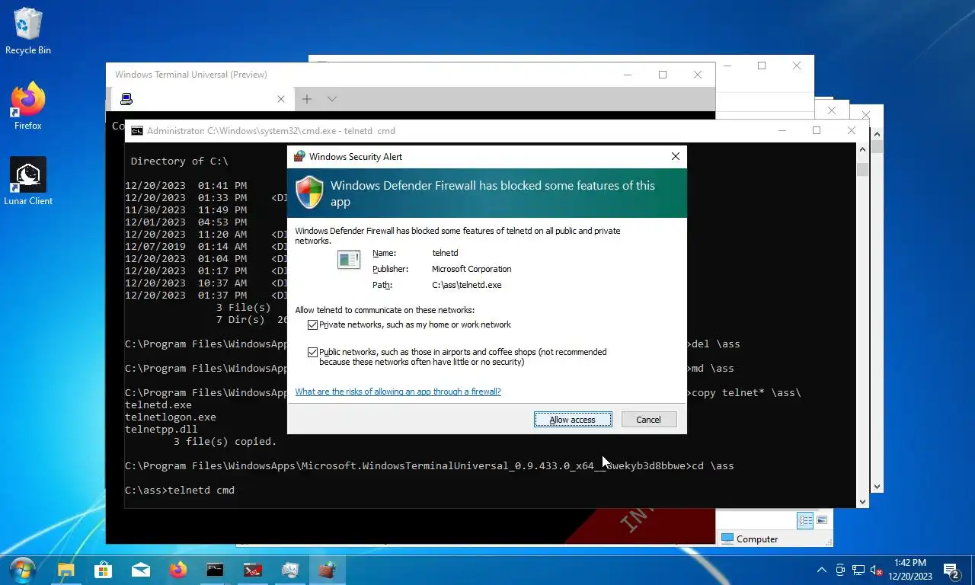
Task: Open the Recycle Bin desktop icon
Action: pyautogui.click(x=28, y=32)
